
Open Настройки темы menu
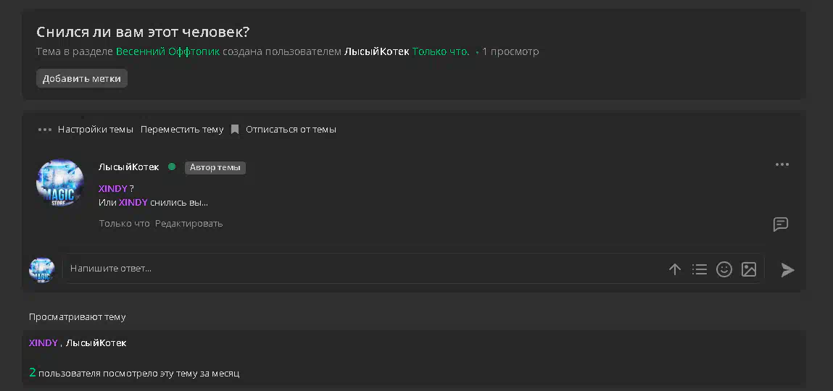coord(96,130)
